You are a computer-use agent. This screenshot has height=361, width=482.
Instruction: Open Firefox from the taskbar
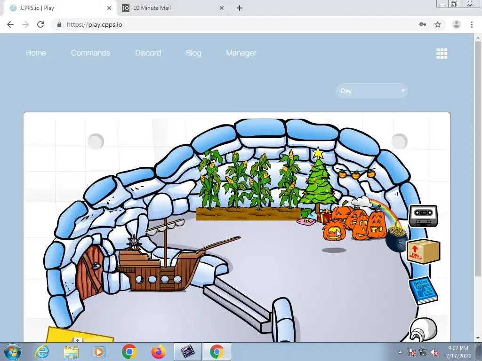click(158, 352)
